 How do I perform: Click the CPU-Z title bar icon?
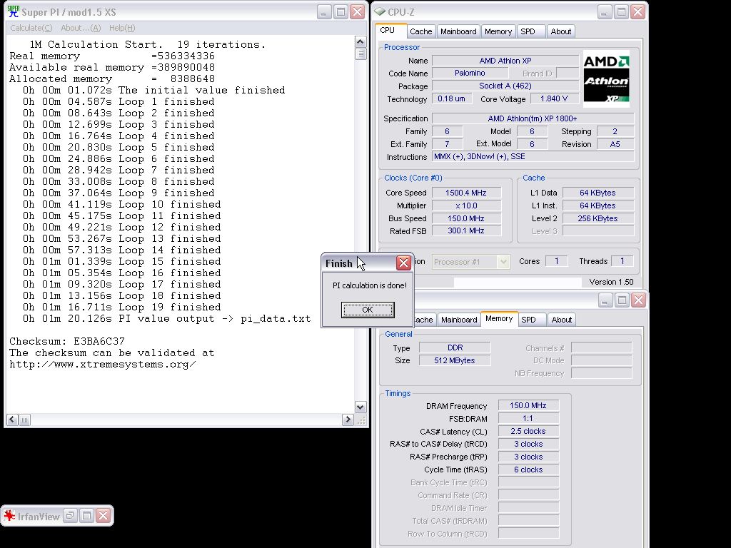[x=380, y=11]
